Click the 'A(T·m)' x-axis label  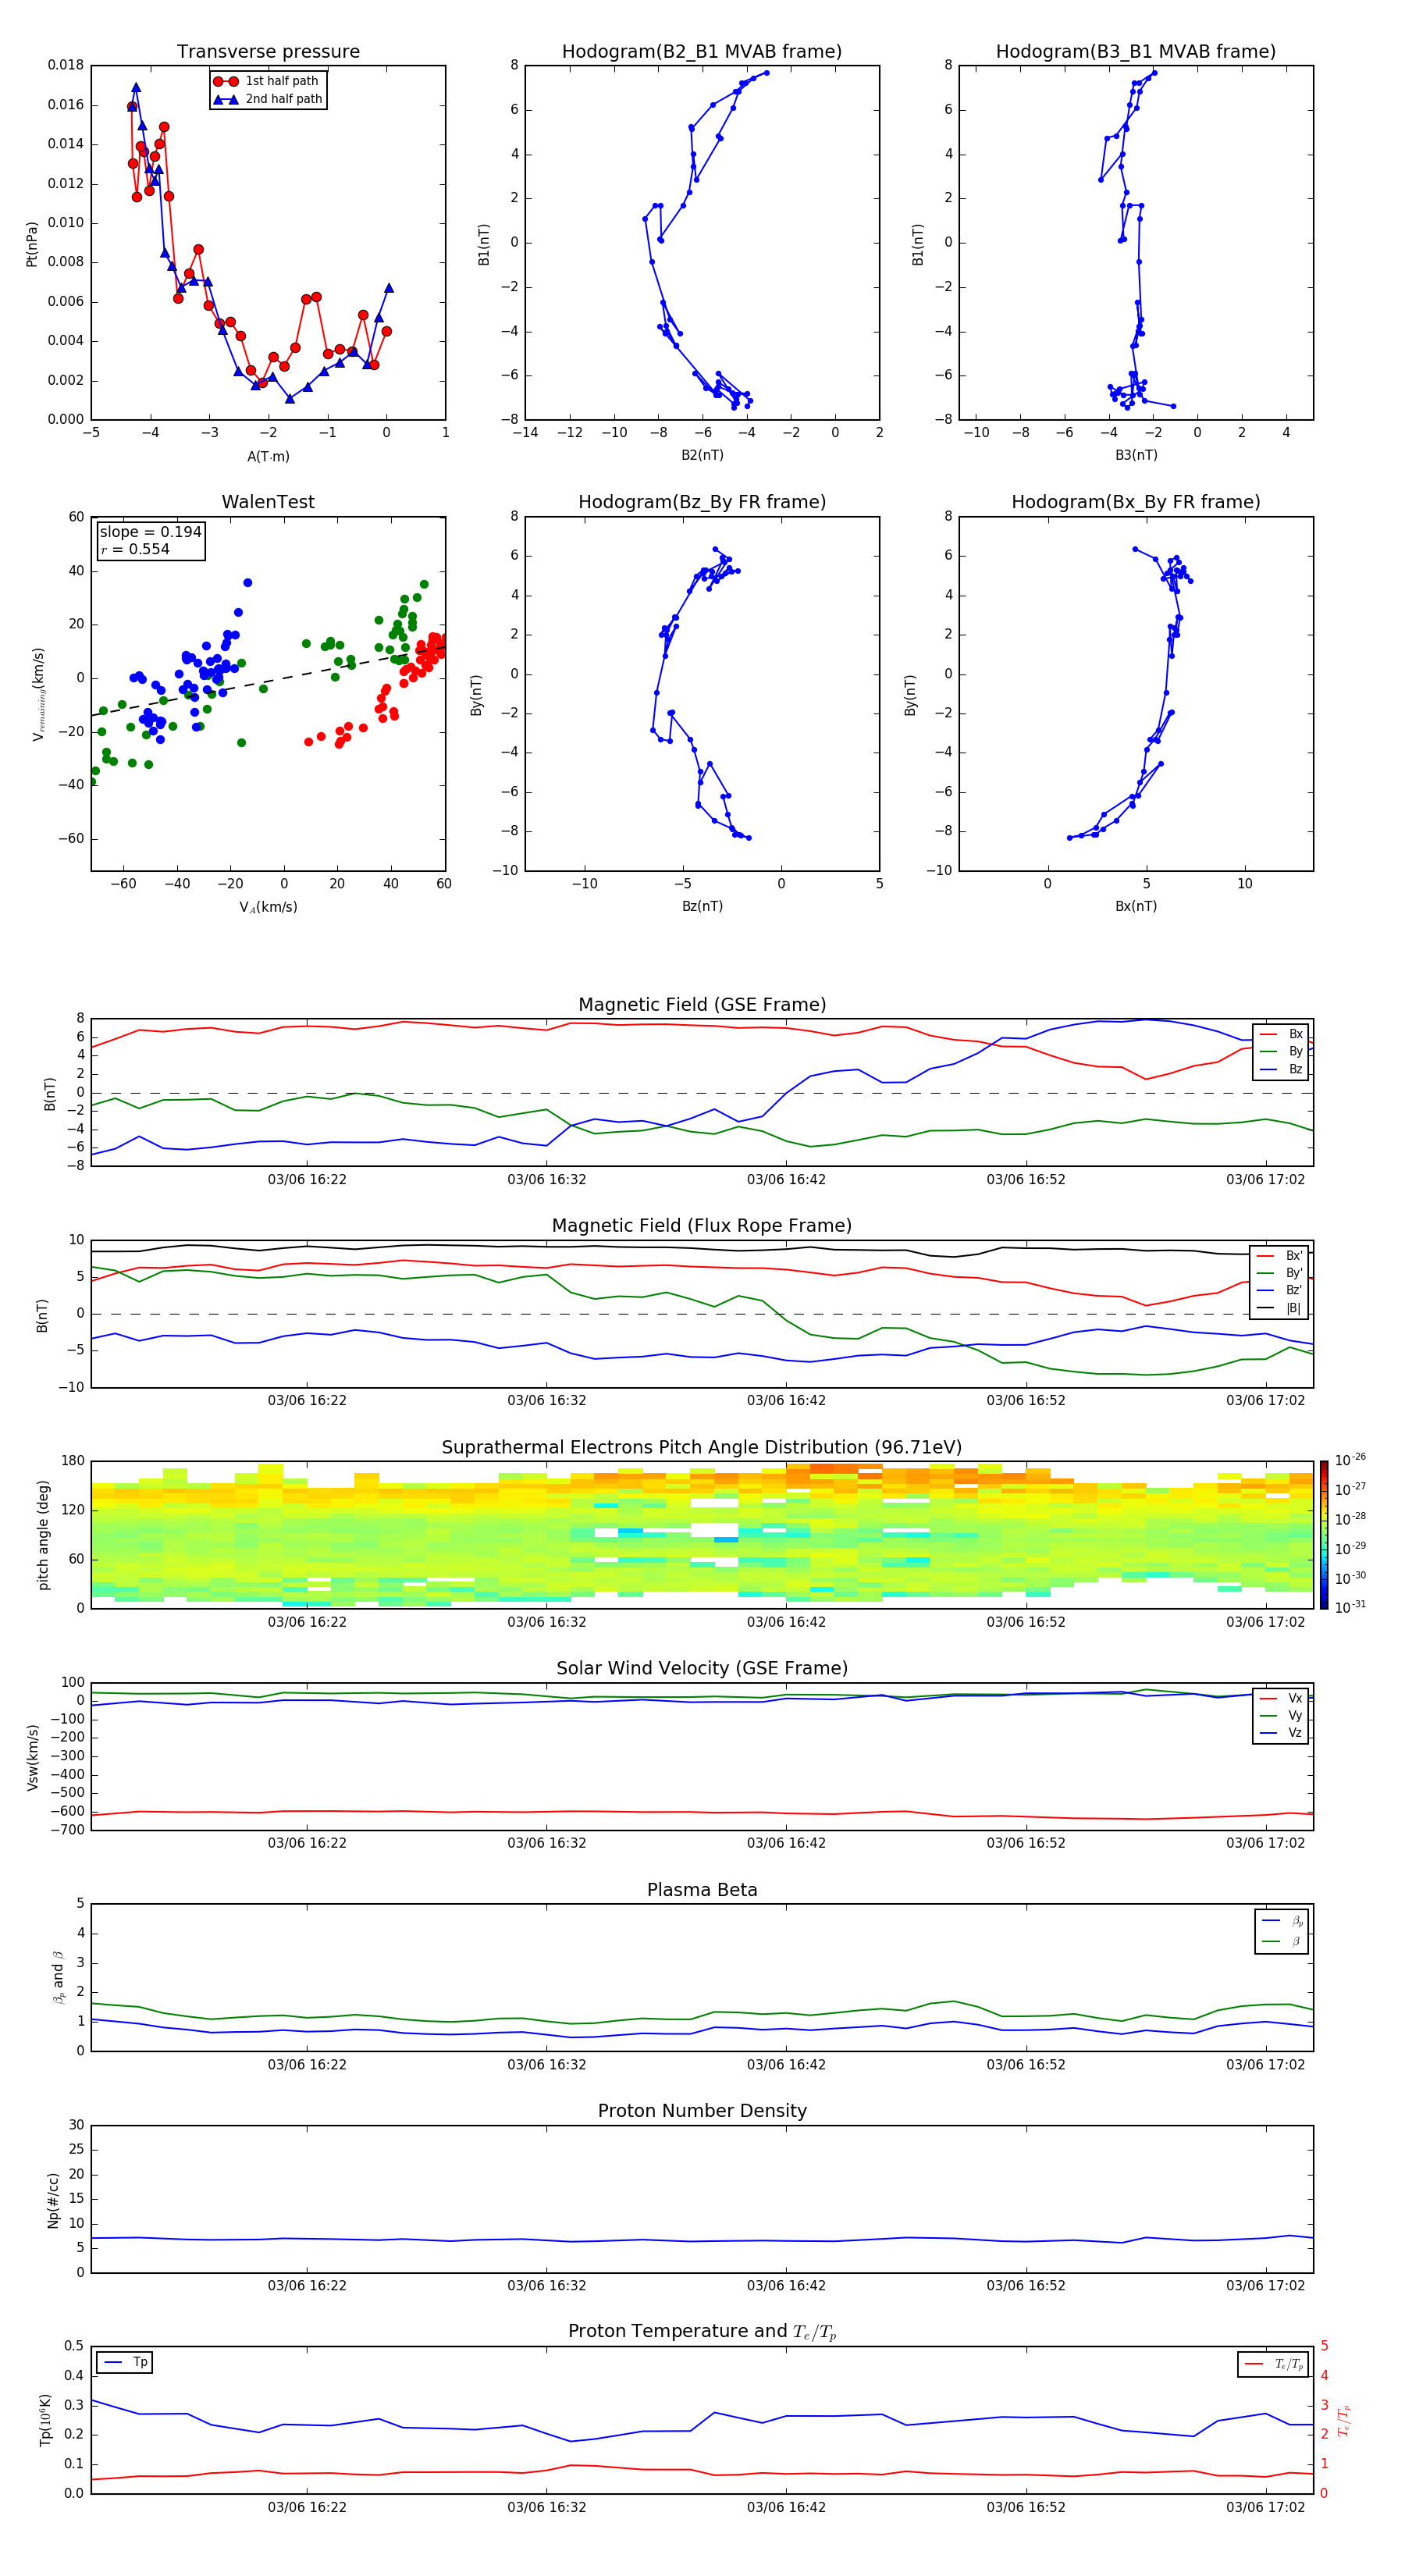268,456
